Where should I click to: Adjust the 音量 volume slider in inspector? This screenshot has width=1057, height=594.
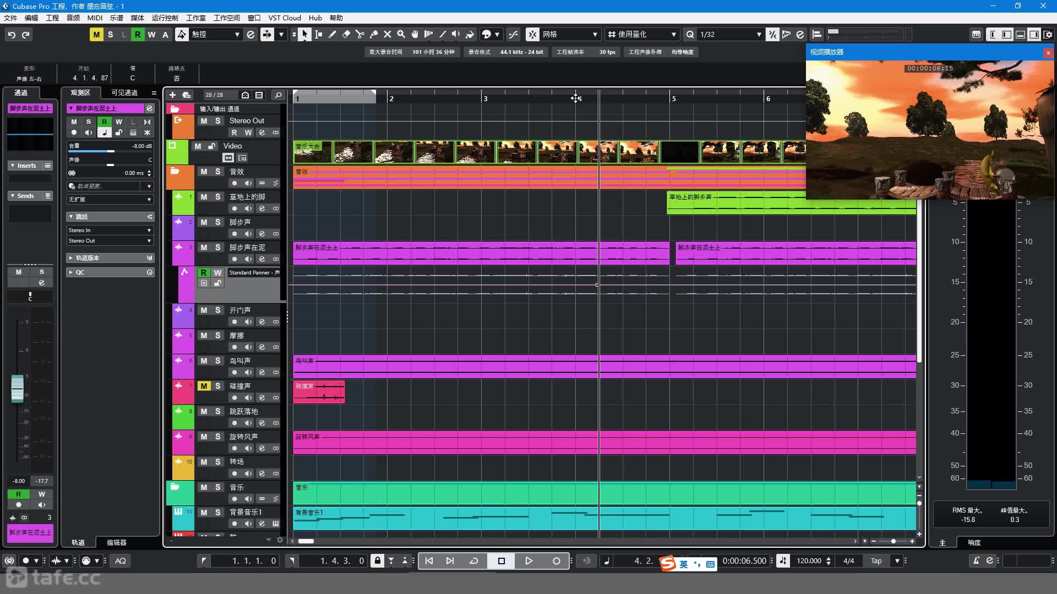[x=110, y=151]
